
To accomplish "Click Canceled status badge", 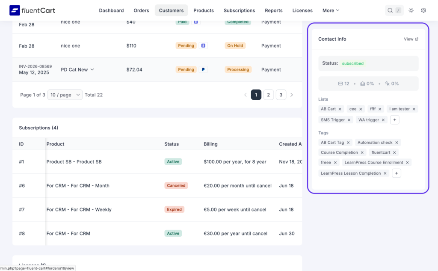I will [x=176, y=185].
